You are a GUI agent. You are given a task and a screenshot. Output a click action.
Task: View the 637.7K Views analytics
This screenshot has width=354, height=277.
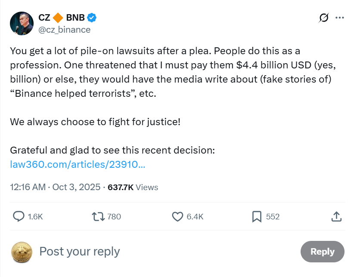[133, 187]
